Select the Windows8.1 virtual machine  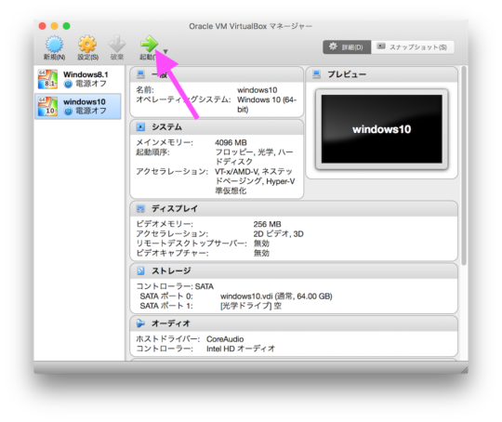coord(78,79)
